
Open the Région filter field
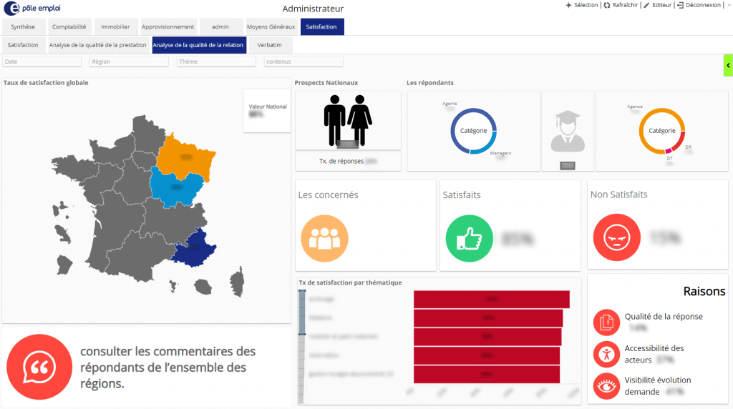[129, 61]
